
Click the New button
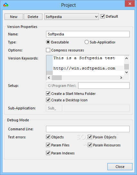(14, 17)
